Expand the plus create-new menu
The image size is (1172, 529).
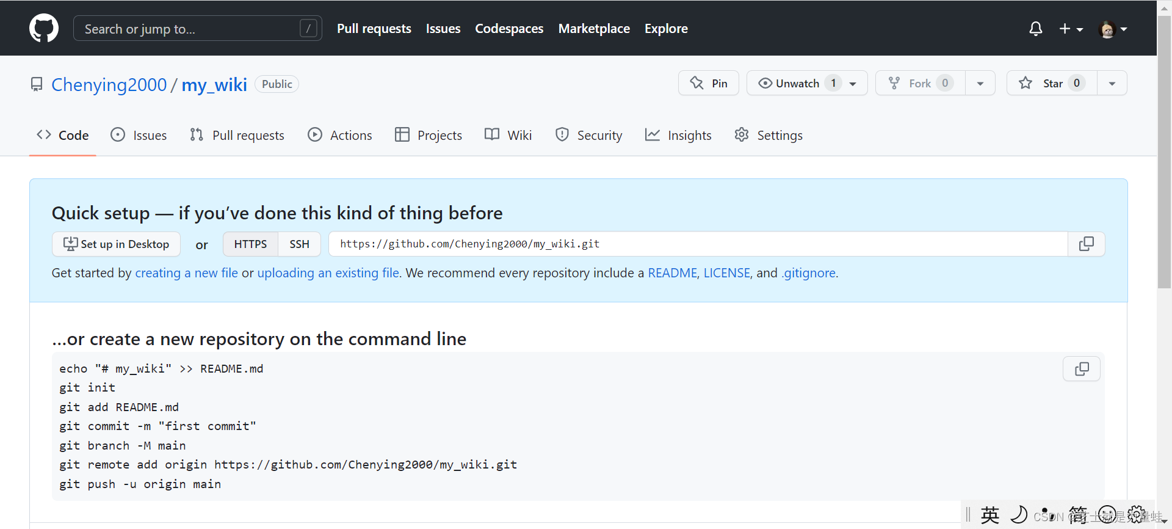point(1071,29)
